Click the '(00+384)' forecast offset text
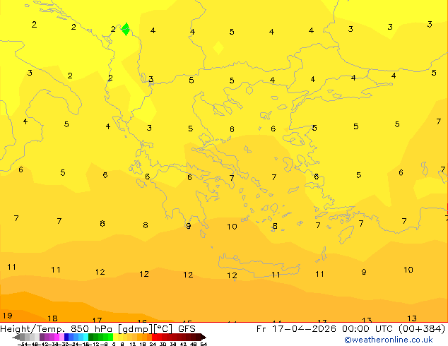This screenshot has width=448, height=346. (422, 329)
